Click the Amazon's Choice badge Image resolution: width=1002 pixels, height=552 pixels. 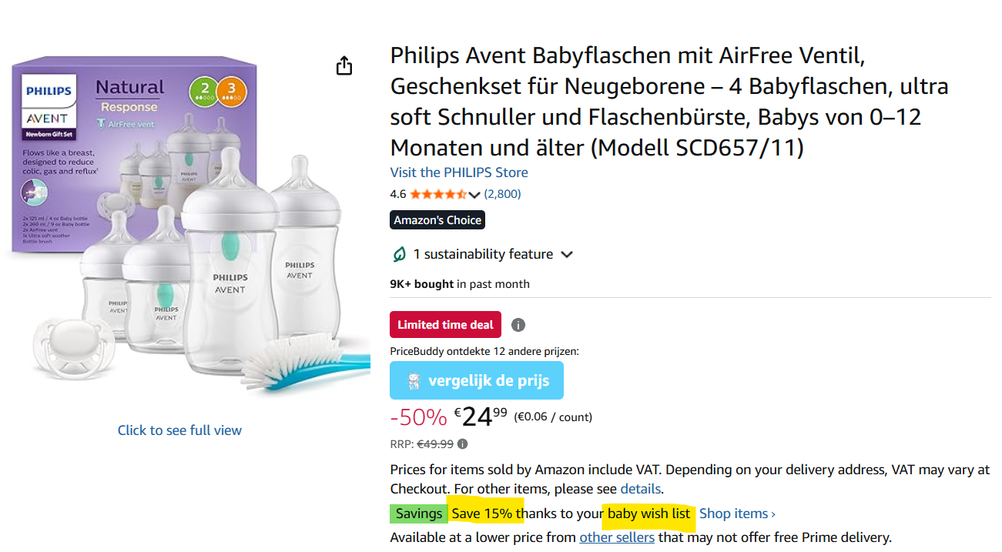coord(437,219)
